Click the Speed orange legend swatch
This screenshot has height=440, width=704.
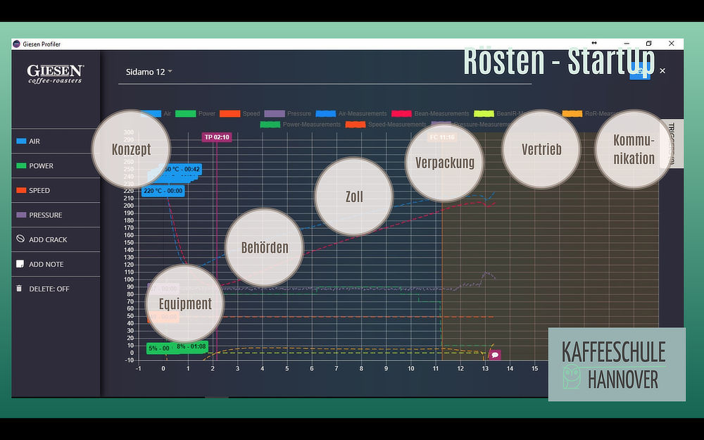[230, 113]
